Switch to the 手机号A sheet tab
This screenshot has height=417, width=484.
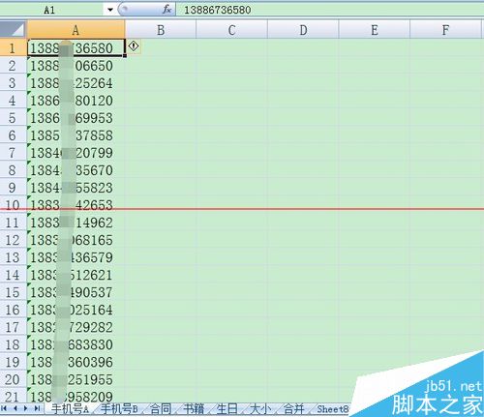point(70,409)
